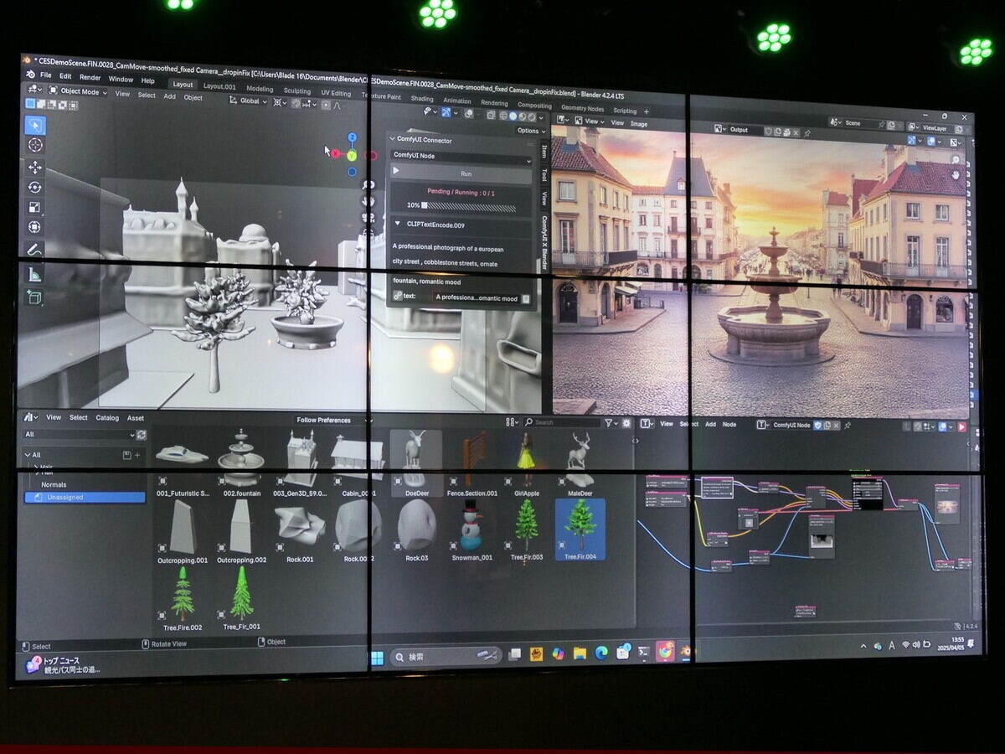The height and width of the screenshot is (754, 1005).
Task: Open the Object Mode dropdown
Action: (x=77, y=91)
